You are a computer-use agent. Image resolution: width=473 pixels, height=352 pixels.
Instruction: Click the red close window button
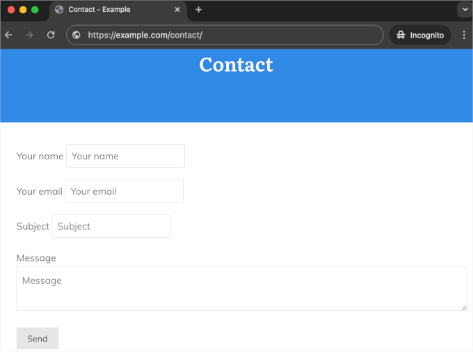[11, 10]
